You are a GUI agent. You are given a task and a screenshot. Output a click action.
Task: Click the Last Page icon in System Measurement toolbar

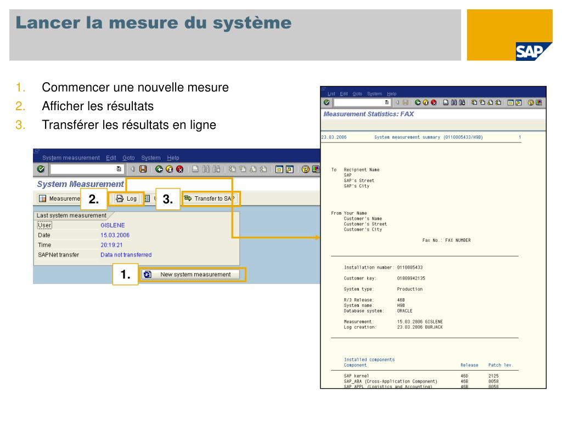click(263, 169)
